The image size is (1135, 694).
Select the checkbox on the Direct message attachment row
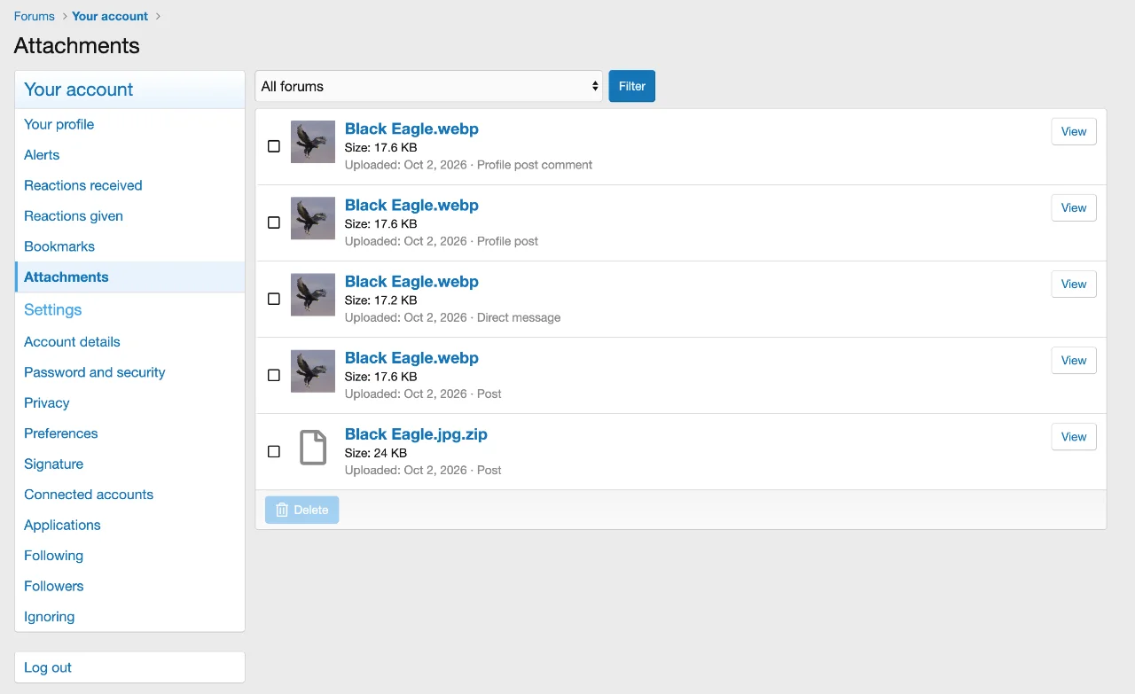(x=274, y=299)
